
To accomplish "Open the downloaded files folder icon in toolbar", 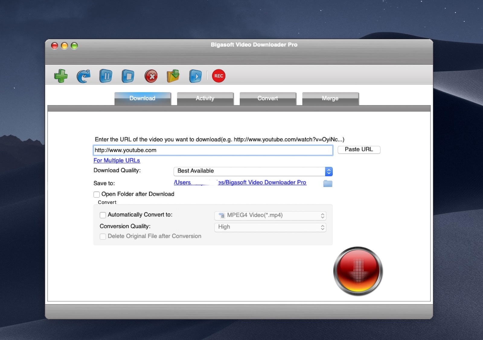I will (x=173, y=76).
